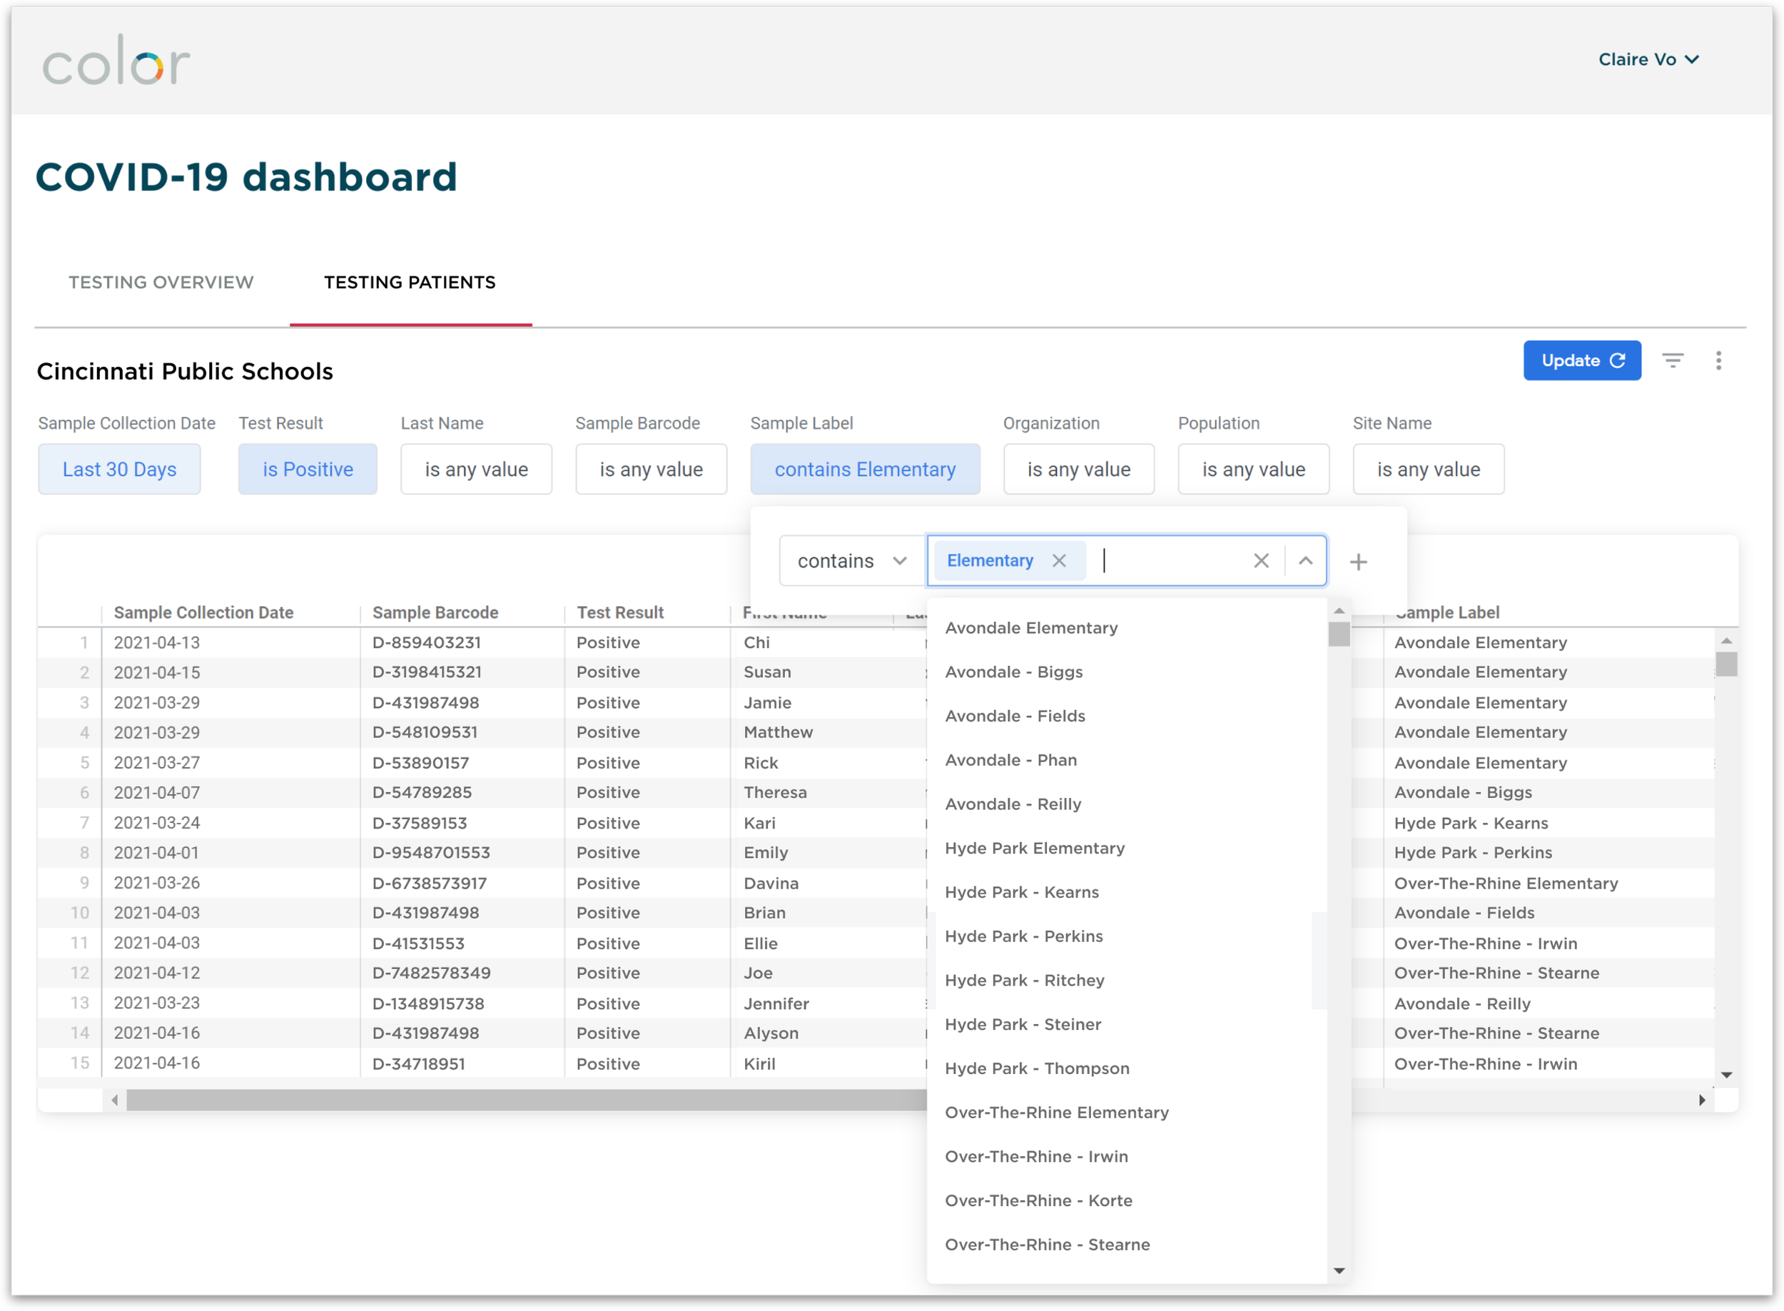This screenshot has height=1311, width=1784.
Task: Click barcode D-54789285 in row 6
Action: coord(422,792)
